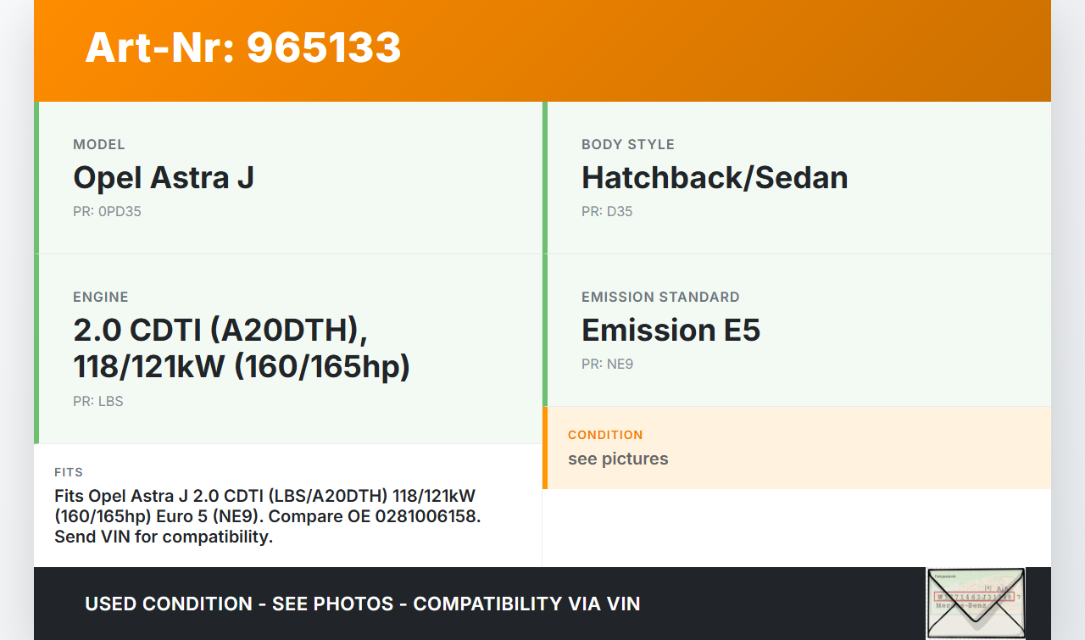Click the VIN envelope icon in footer
The image size is (1085, 640).
[976, 603]
